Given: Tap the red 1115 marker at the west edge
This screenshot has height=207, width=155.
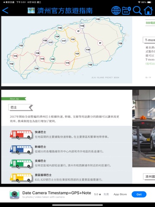Looking at the screenshot, I should click(15, 56).
